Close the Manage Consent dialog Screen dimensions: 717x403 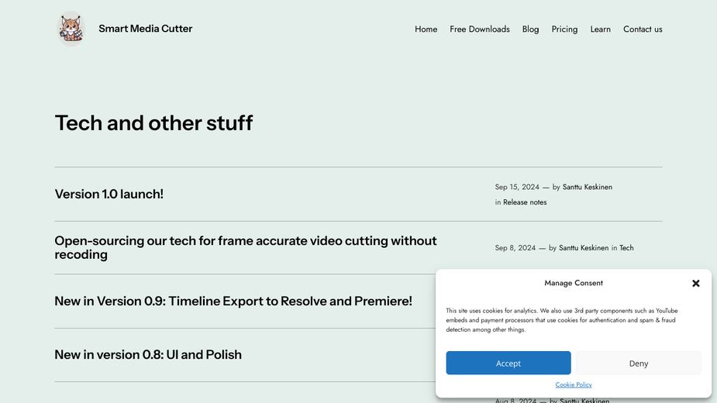tap(696, 284)
